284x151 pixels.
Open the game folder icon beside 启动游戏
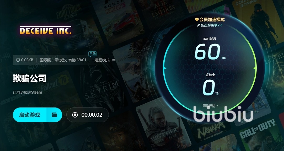[x=54, y=115]
